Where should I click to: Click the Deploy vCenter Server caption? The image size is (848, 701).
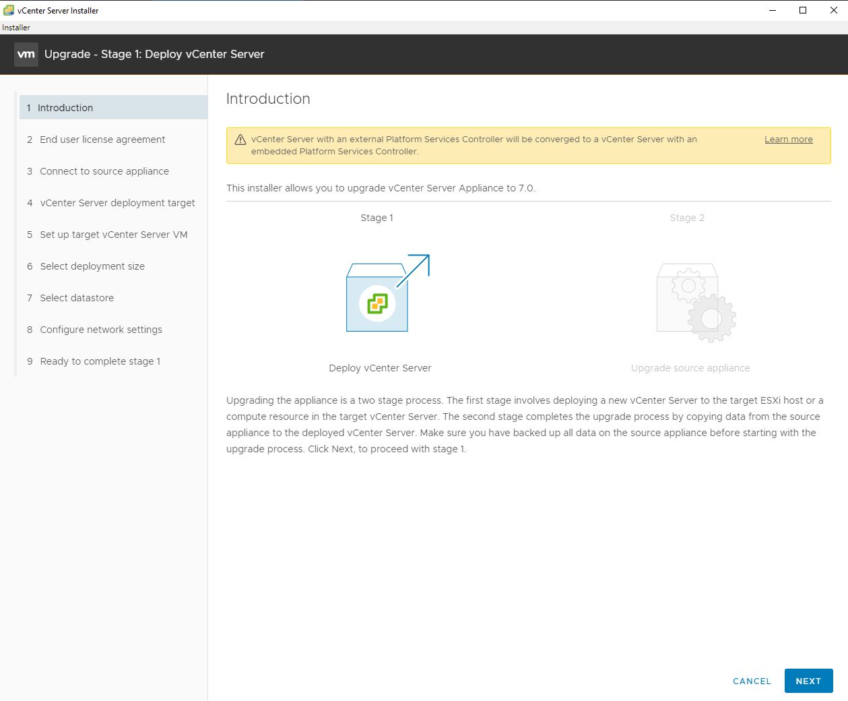[x=380, y=368]
